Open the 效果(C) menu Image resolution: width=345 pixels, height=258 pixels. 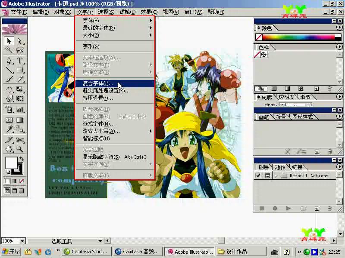pos(149,12)
